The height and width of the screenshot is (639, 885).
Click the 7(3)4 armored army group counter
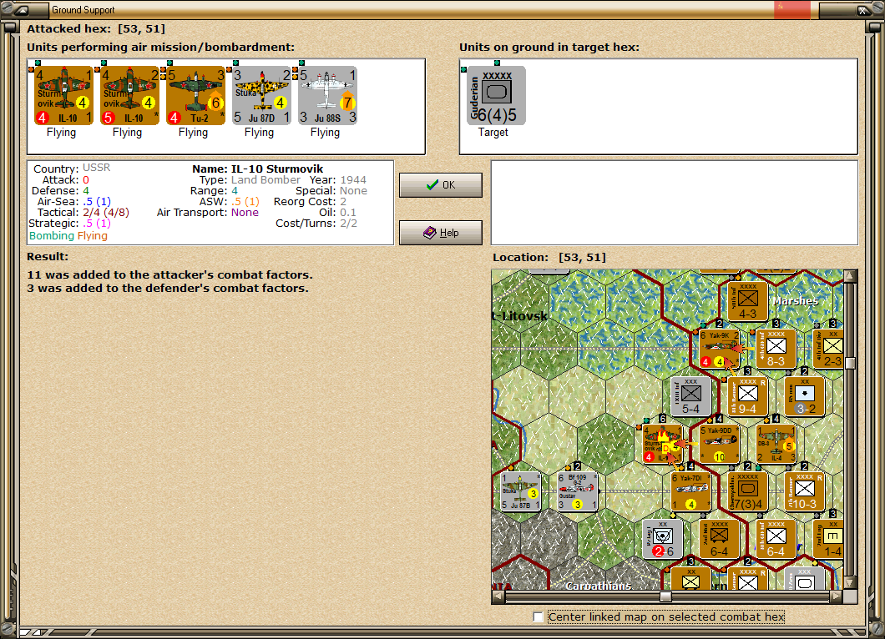748,492
